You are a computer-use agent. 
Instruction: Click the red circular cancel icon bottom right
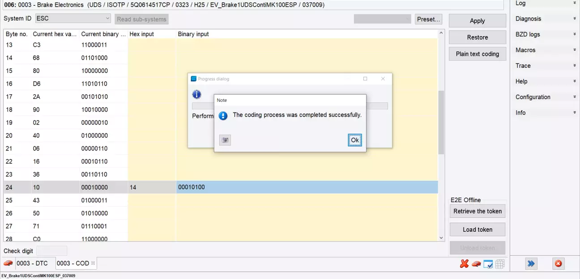click(558, 264)
